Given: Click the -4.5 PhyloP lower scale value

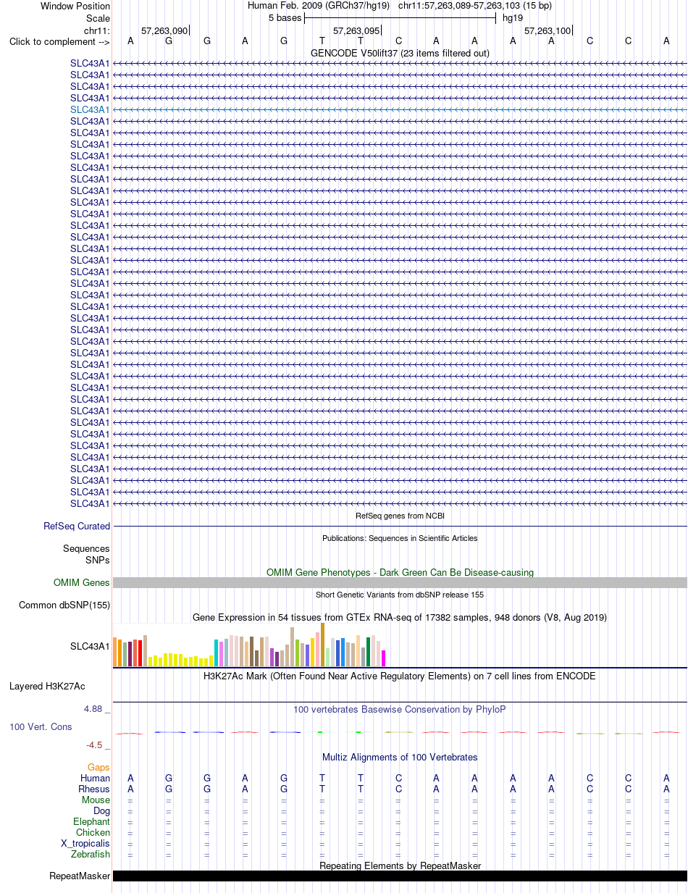Looking at the screenshot, I should tap(94, 745).
